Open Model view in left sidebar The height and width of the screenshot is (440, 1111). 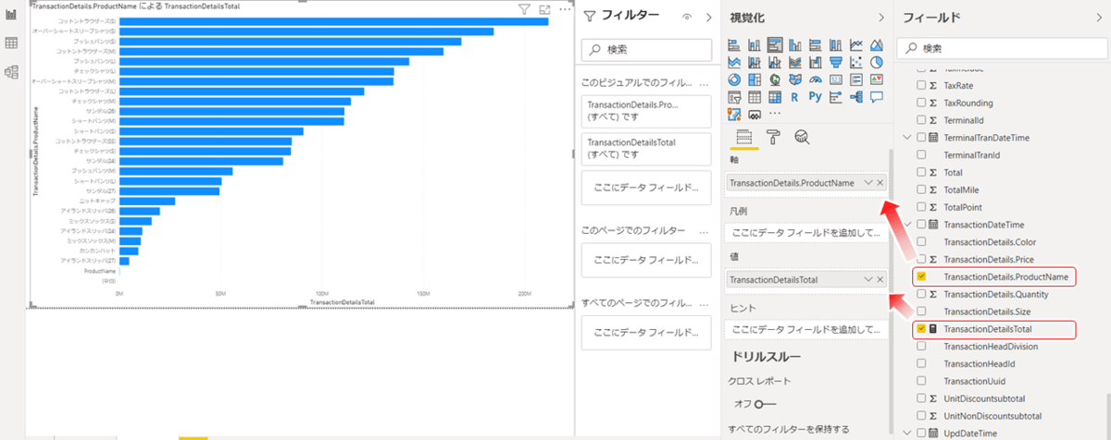point(12,71)
